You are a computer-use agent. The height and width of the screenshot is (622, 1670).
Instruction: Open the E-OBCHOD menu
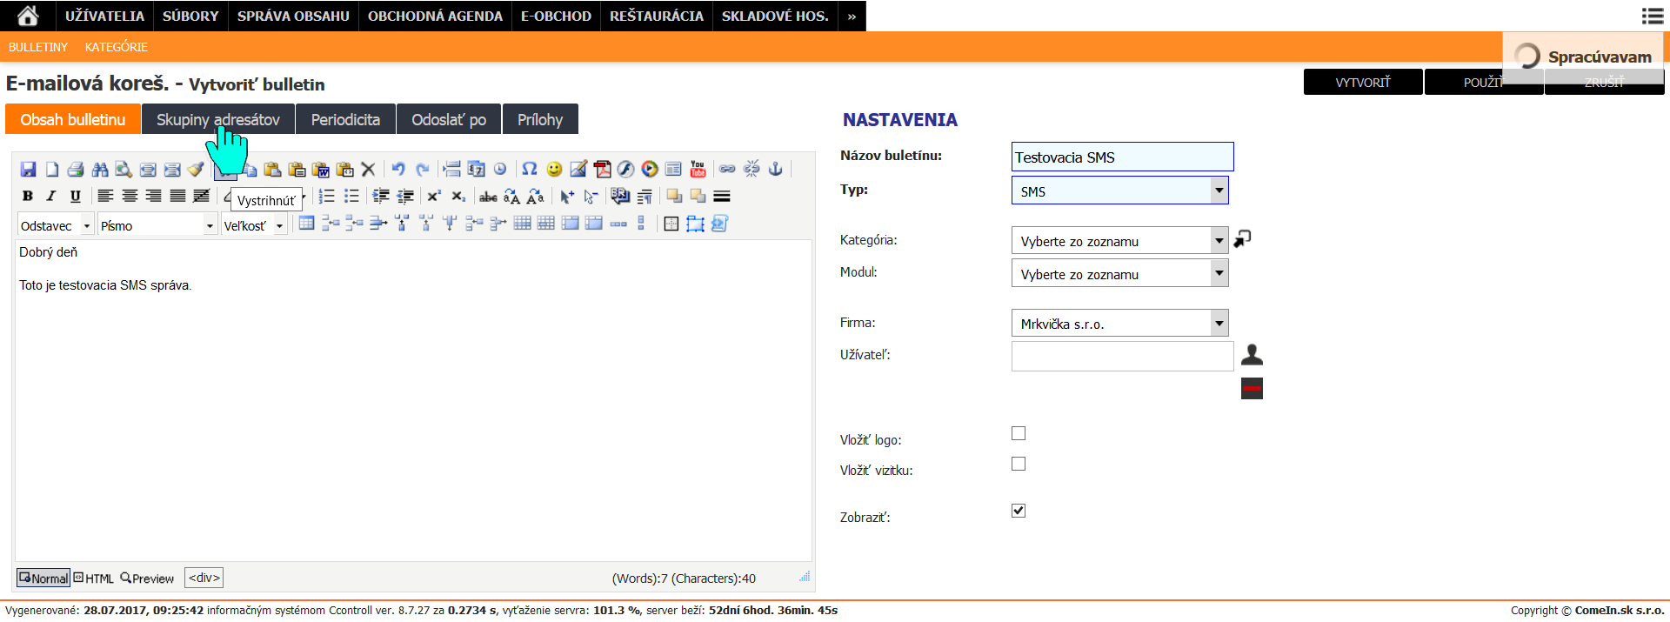556,16
